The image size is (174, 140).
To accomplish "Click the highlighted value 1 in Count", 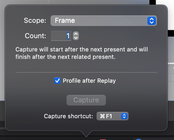I will click(68, 36).
